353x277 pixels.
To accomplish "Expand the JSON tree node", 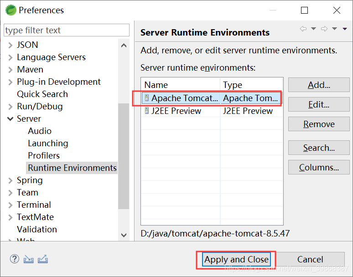I will [10, 45].
